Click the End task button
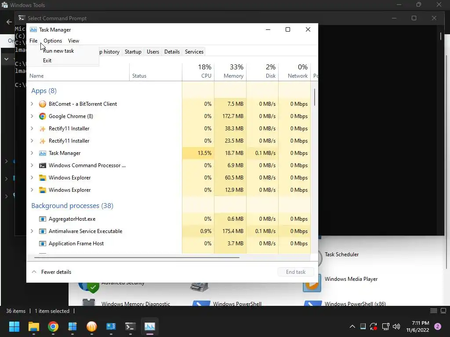The width and height of the screenshot is (450, 337). (296, 272)
